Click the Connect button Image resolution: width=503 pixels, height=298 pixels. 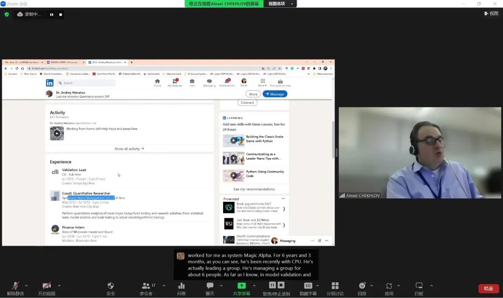(x=247, y=103)
